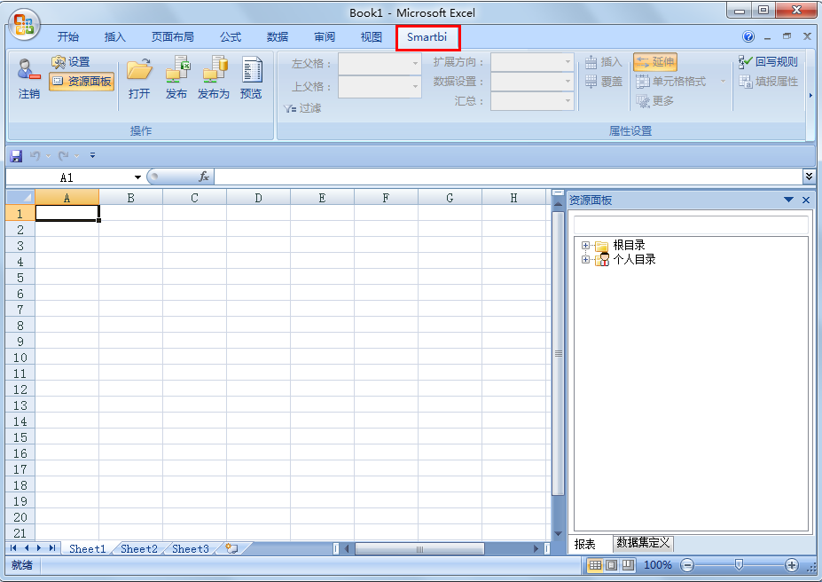Open the Name Box dropdown arrow
Viewport: 822px width, 582px height.
click(137, 177)
